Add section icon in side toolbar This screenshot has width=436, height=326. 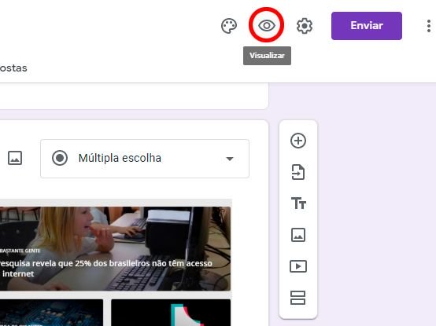pyautogui.click(x=297, y=298)
